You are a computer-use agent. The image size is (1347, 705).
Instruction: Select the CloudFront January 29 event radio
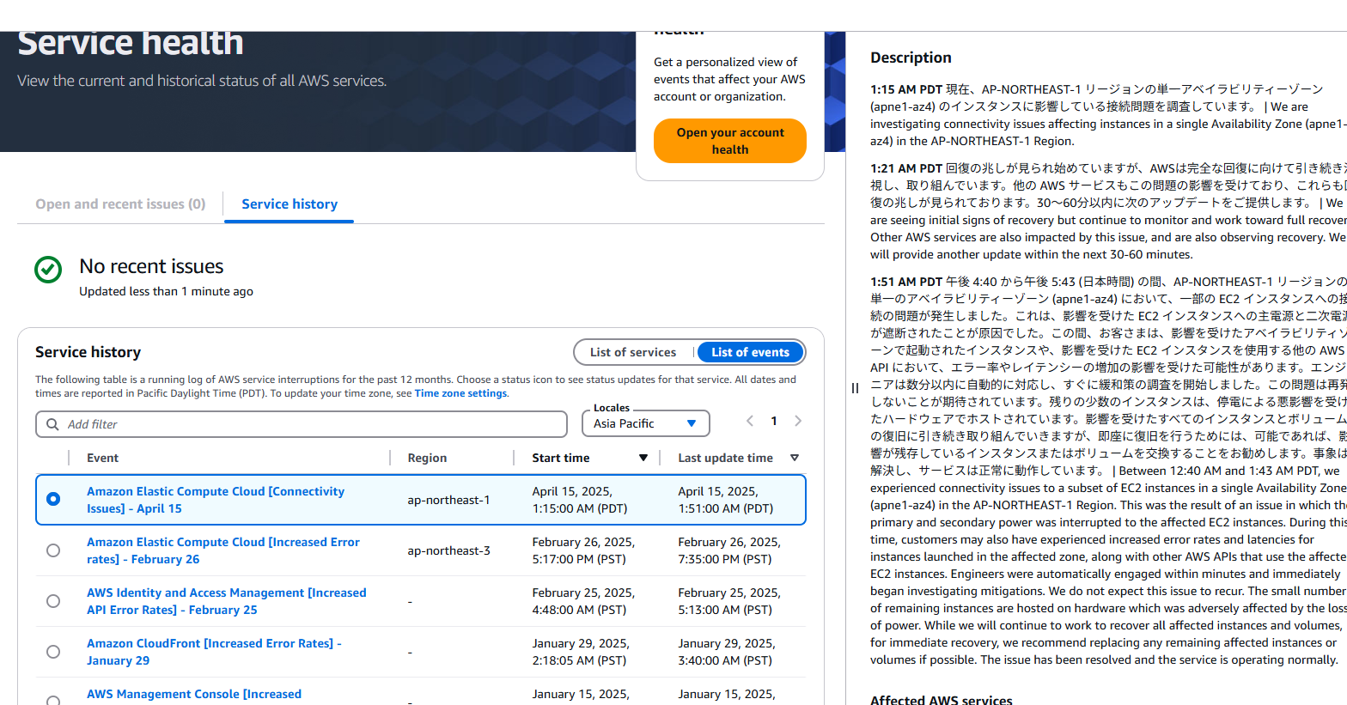click(x=53, y=652)
